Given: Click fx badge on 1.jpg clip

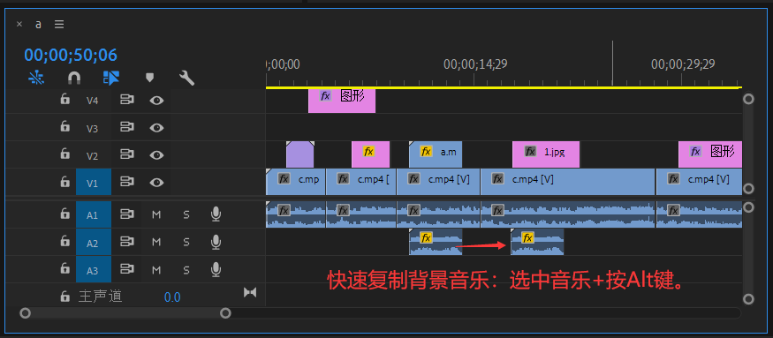Looking at the screenshot, I should [530, 151].
